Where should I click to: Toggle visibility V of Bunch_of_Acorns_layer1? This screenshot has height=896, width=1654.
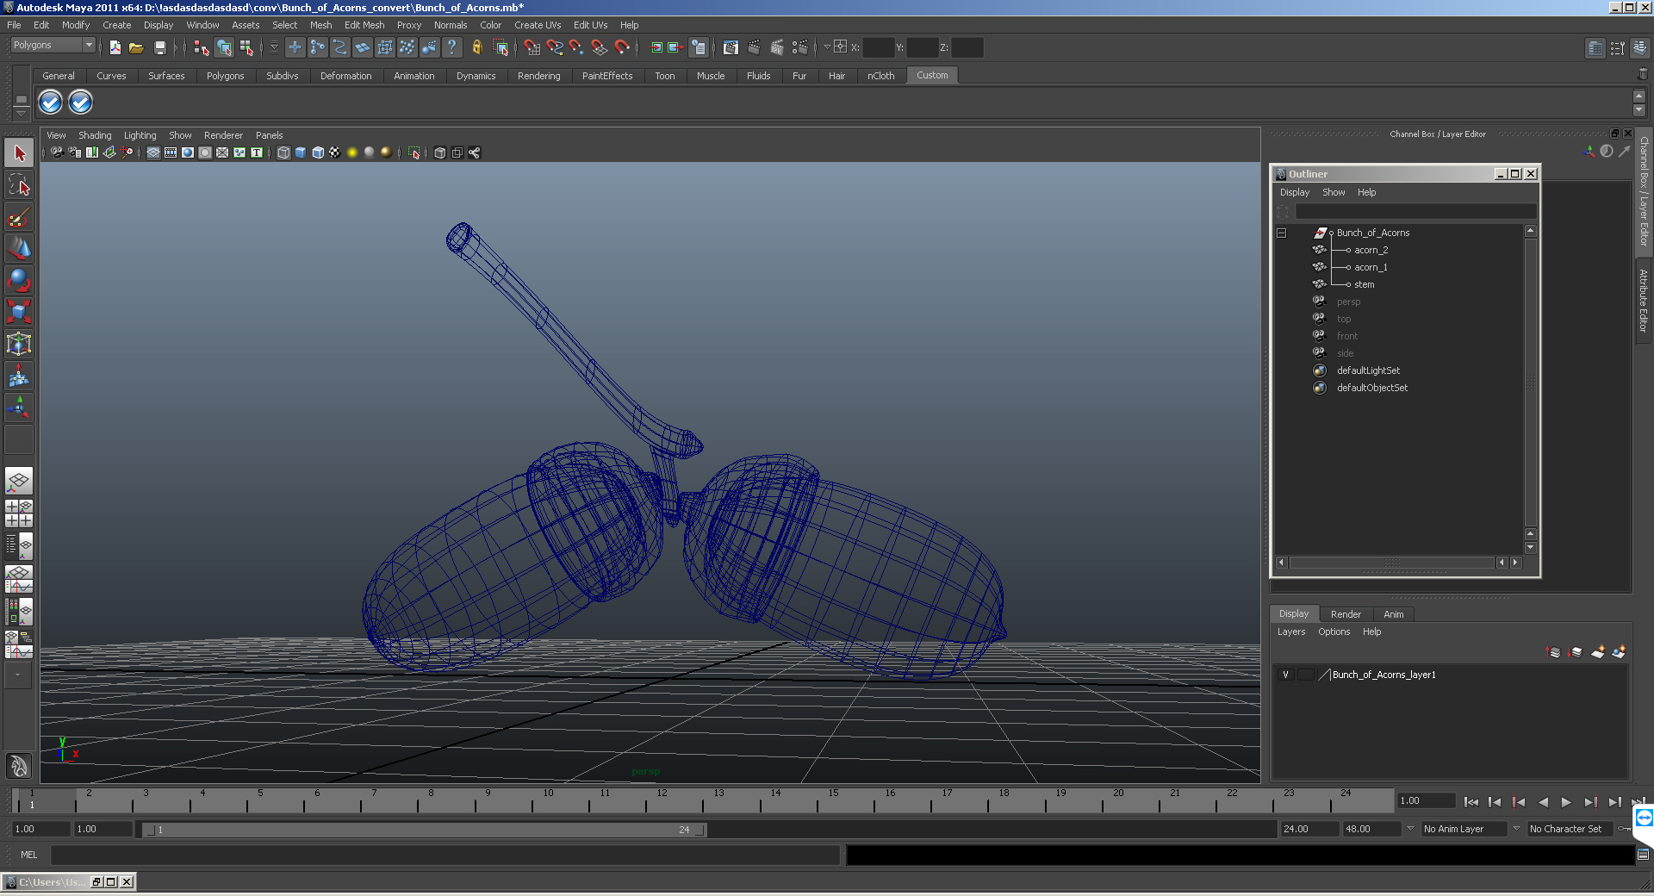(x=1285, y=675)
